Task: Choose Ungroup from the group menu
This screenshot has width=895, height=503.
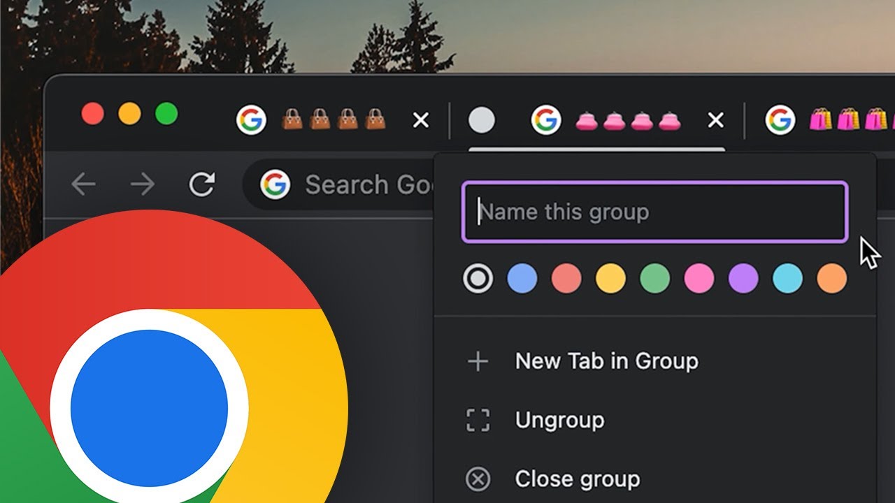Action: 559,420
